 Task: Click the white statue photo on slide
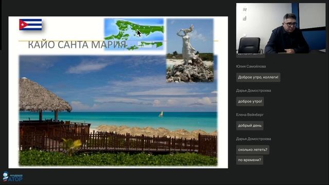pos(190,50)
